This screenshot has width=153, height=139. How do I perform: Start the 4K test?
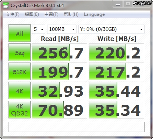tap(19, 90)
